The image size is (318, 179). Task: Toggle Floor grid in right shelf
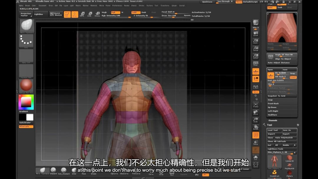tap(256, 71)
